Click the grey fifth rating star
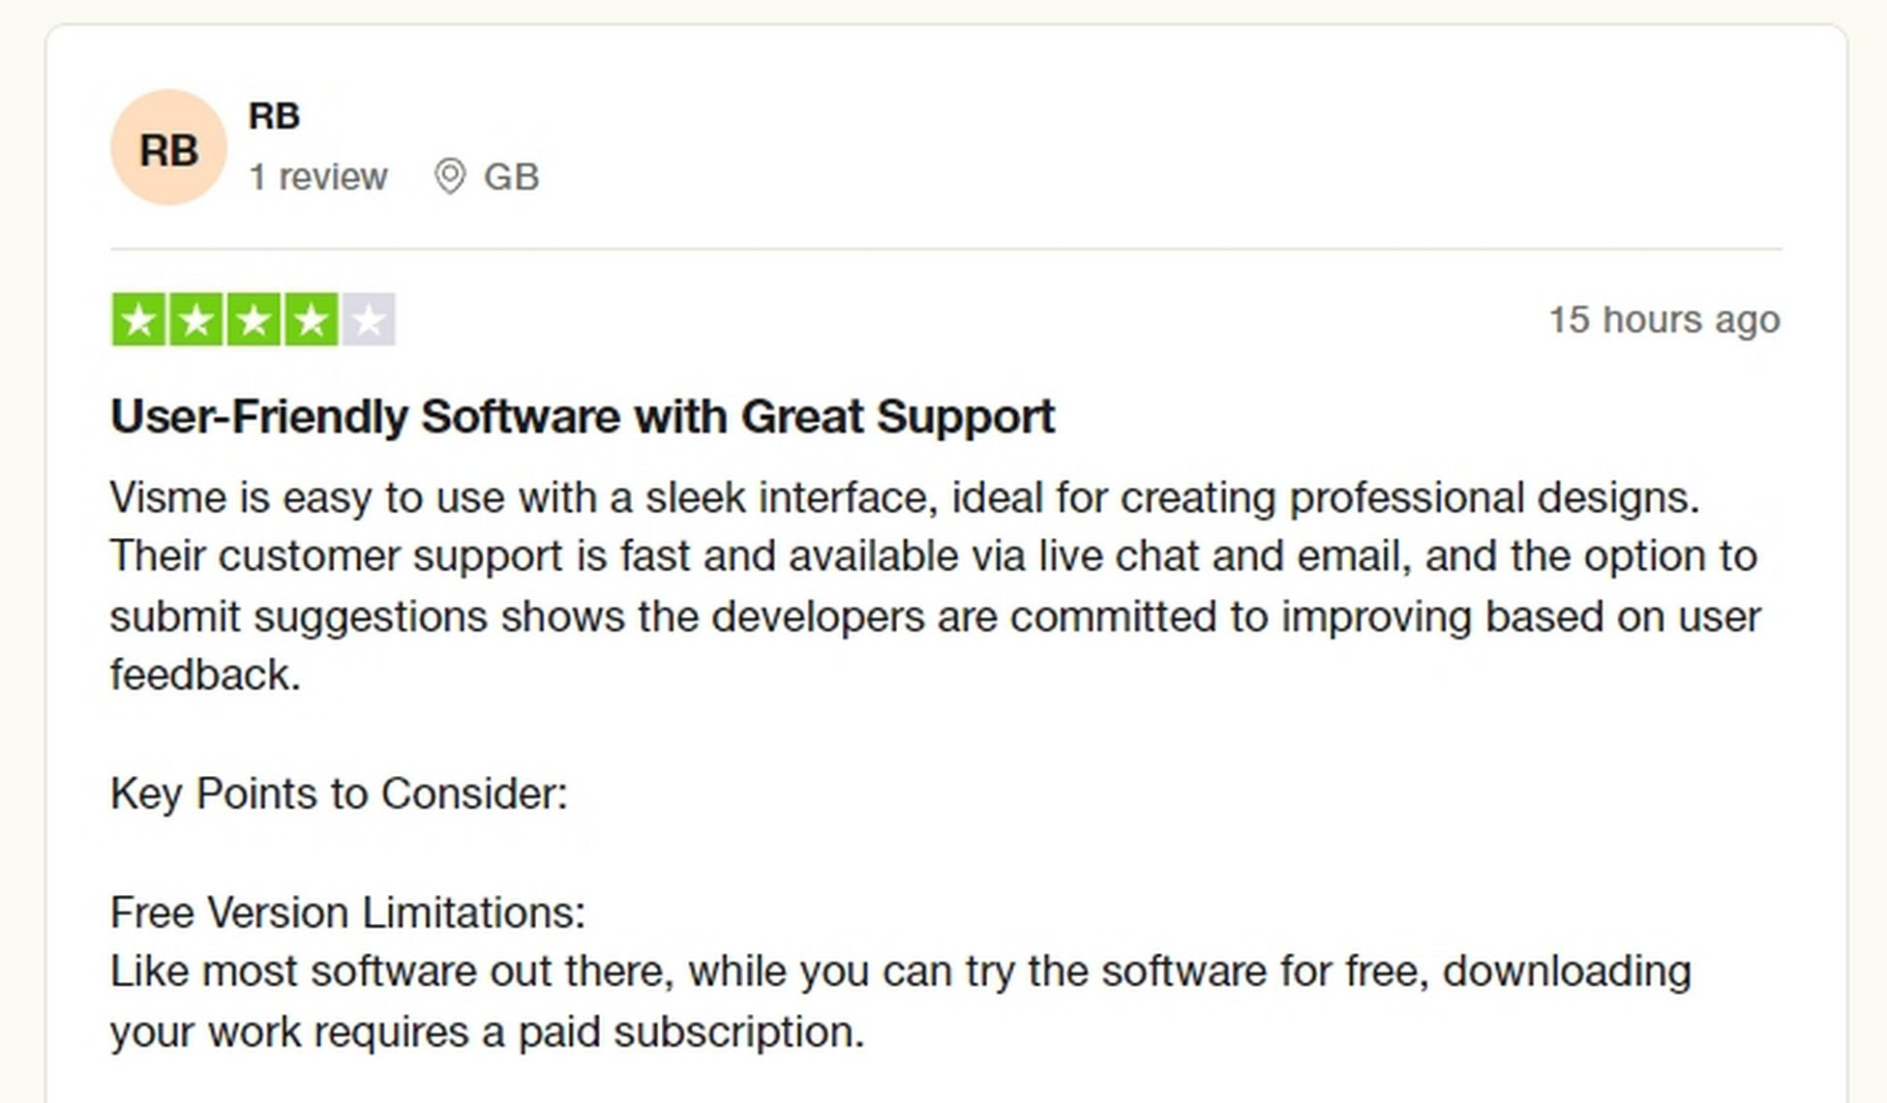 click(368, 319)
